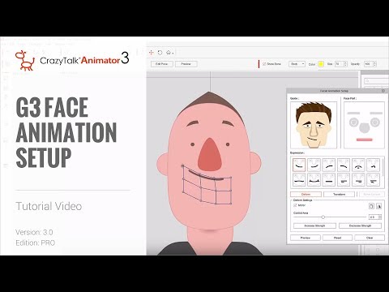Select the first expression in second row
The width and height of the screenshot is (389, 292).
[299, 180]
